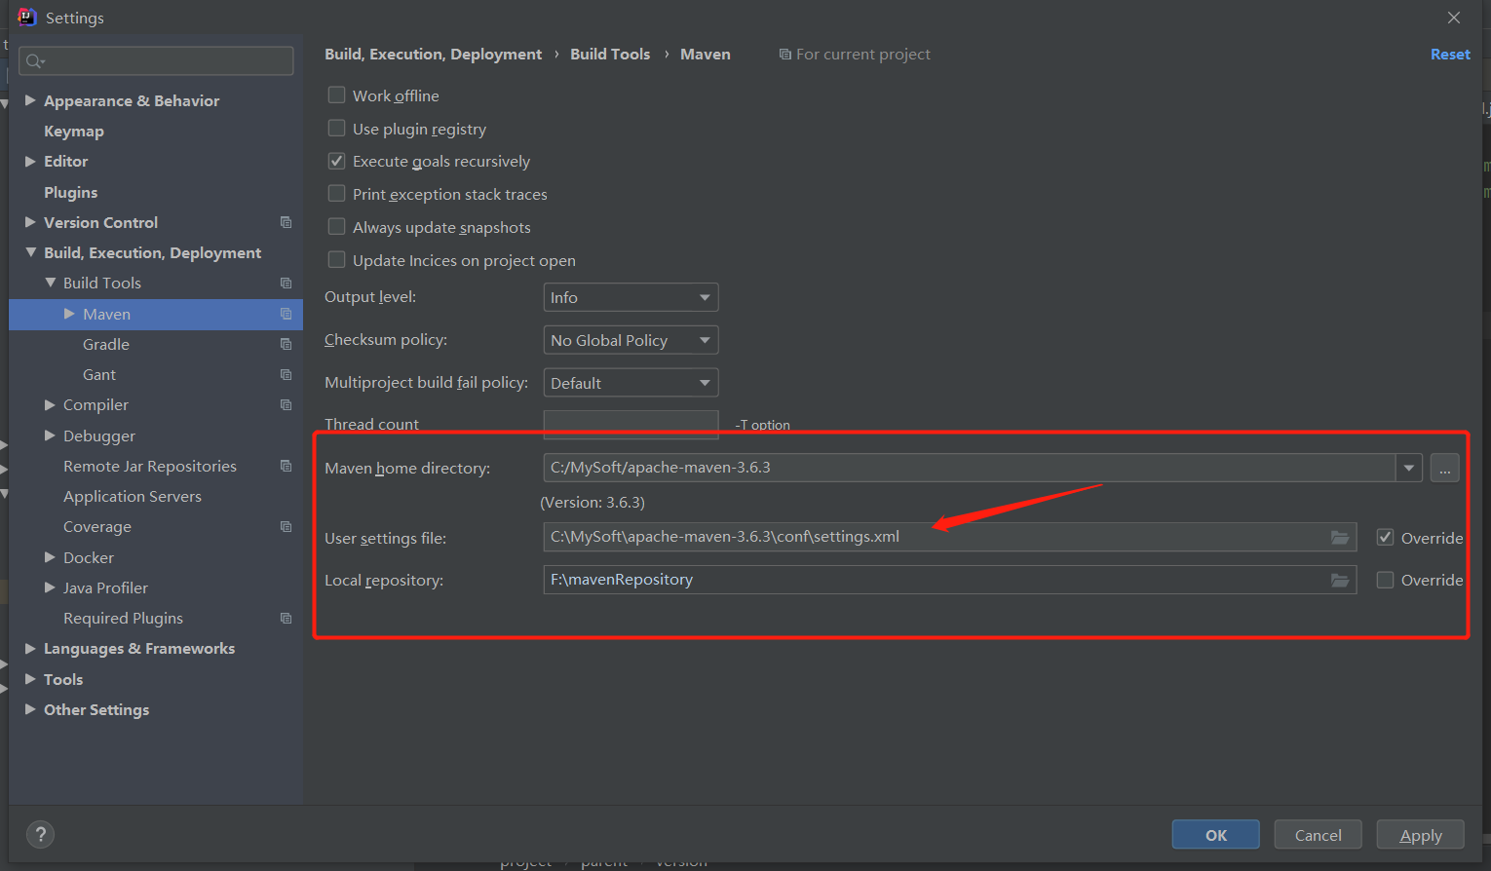Image resolution: width=1491 pixels, height=871 pixels.
Task: Open the Checksum policy dropdown
Action: coord(631,340)
